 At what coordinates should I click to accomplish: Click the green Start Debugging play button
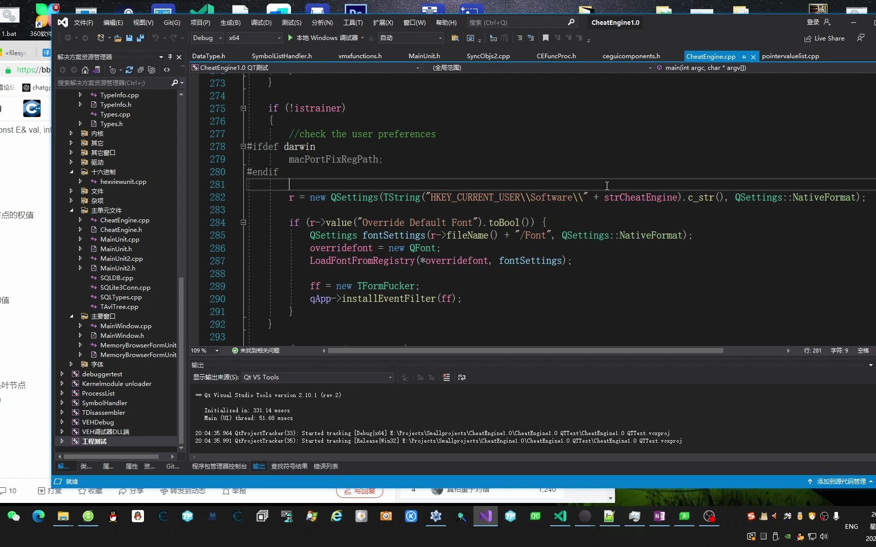290,37
